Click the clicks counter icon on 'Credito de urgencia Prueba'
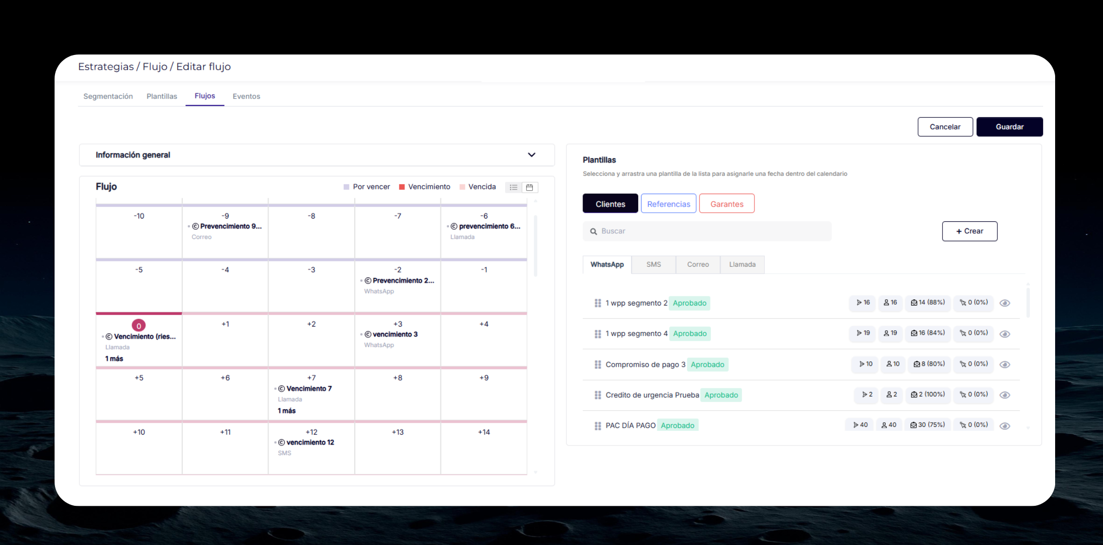1103x545 pixels. point(962,395)
